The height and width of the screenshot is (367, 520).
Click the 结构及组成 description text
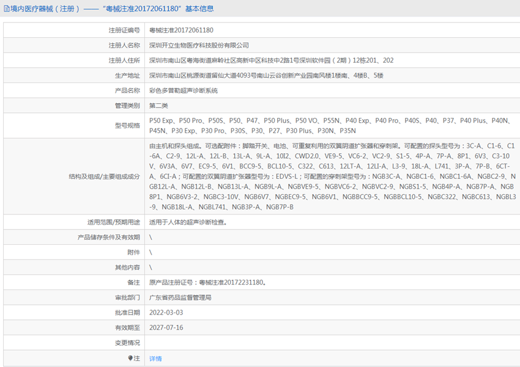332,177
